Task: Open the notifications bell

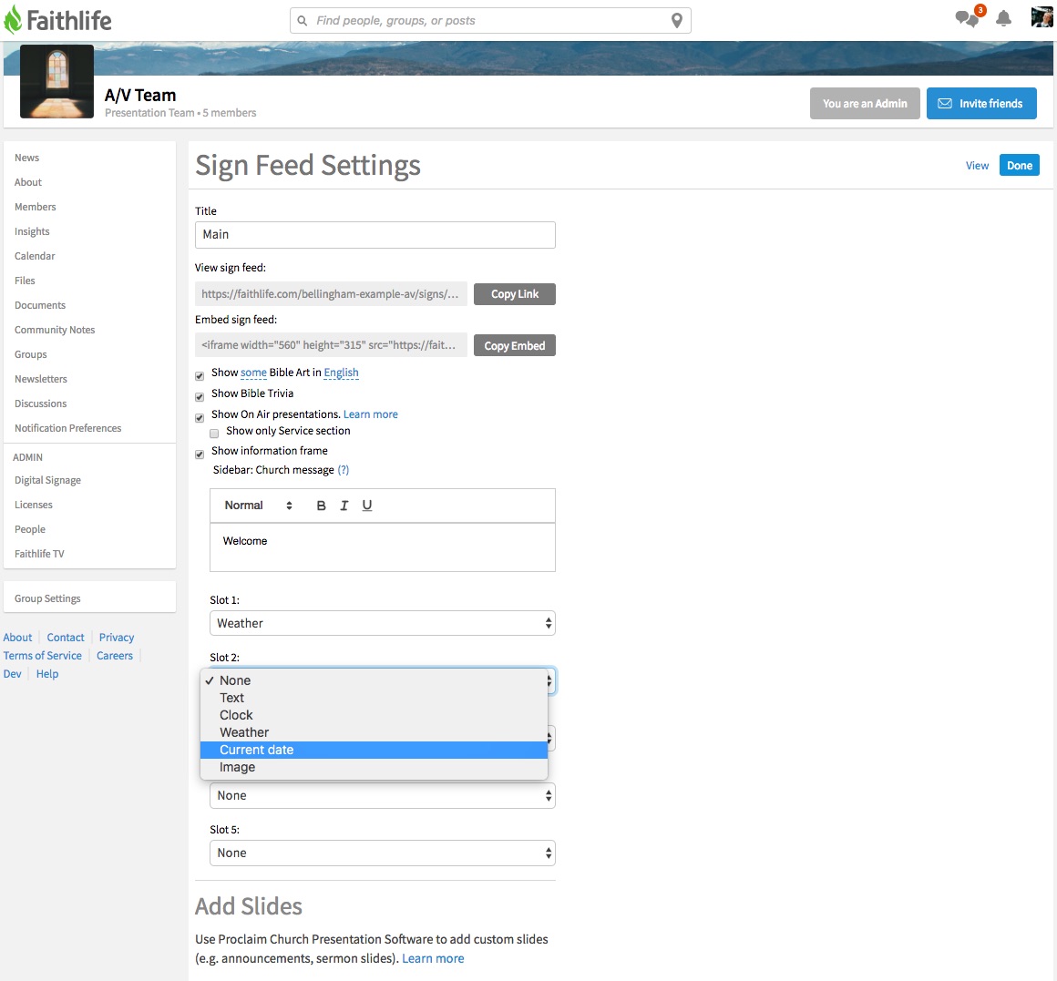Action: (1003, 19)
